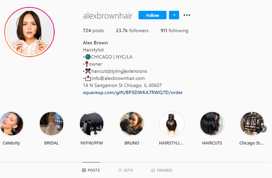This screenshot has width=272, height=178.
Task: Expand suggested accounts dropdown arrow beside Follow
Action: point(174,15)
